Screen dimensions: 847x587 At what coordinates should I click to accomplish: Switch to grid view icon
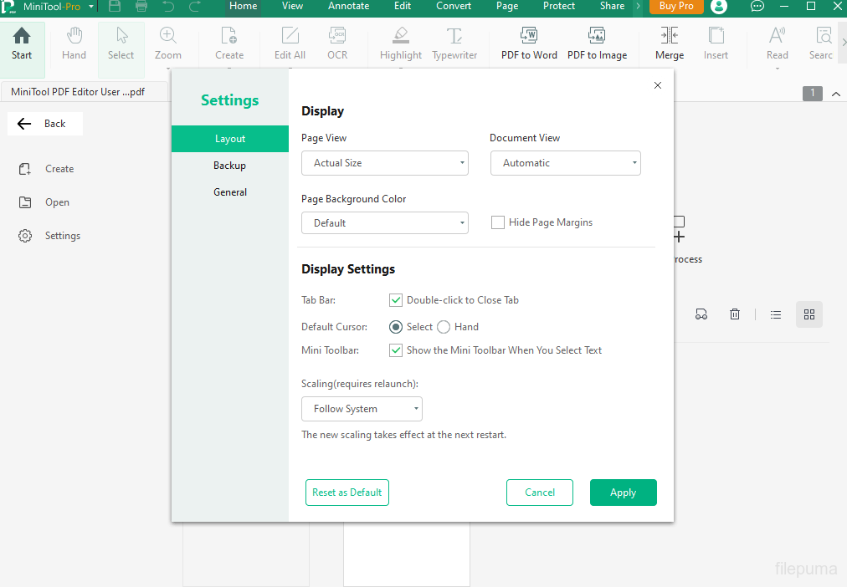coord(808,314)
